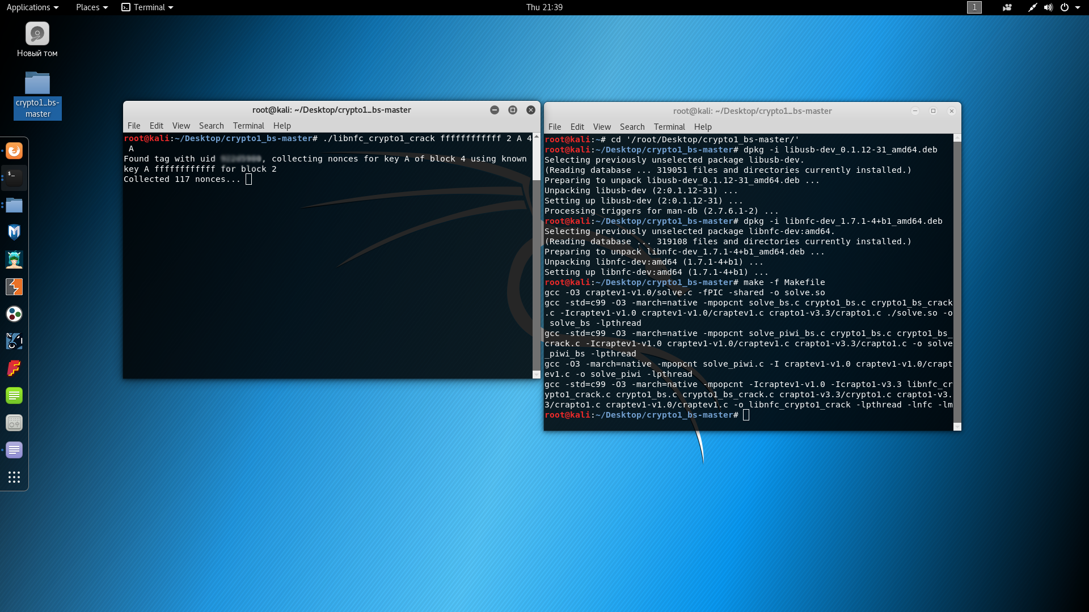Show all applications grid

click(14, 477)
